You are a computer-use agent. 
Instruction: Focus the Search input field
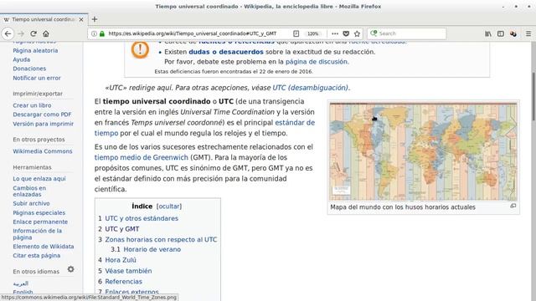[x=407, y=33]
